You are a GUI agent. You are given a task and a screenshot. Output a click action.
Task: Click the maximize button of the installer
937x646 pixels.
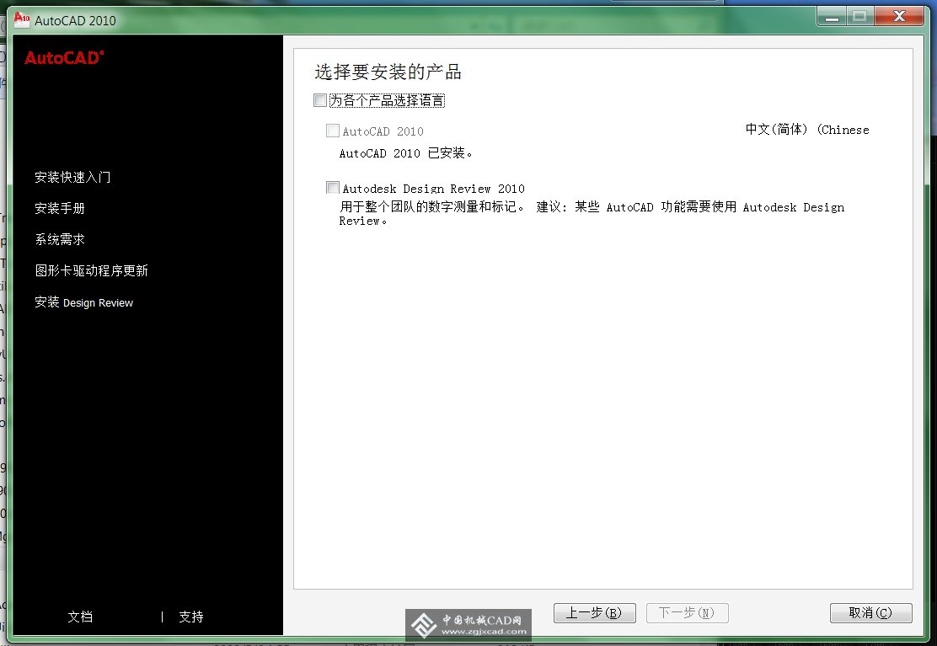[860, 17]
